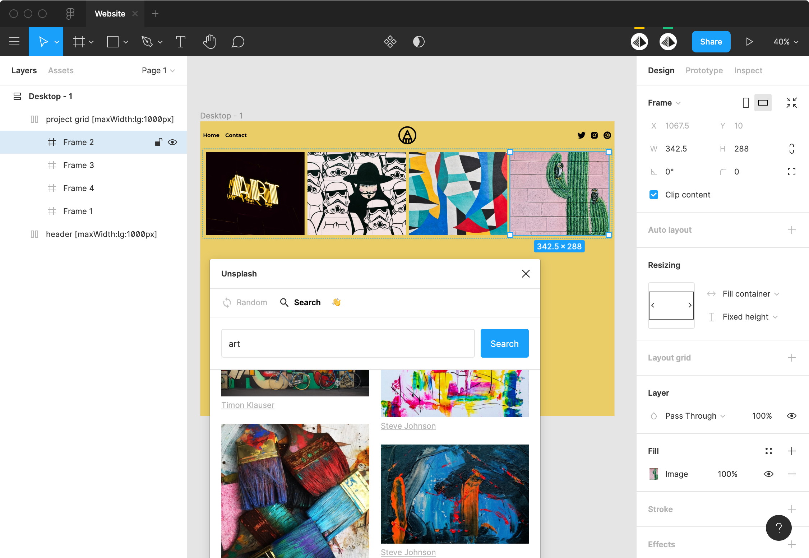Viewport: 809px width, 558px height.
Task: Select the Hand tool
Action: (209, 42)
